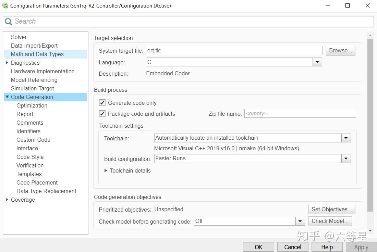Open Hardware Implementation pane
Viewport: 377px width, 252px height.
(43, 71)
